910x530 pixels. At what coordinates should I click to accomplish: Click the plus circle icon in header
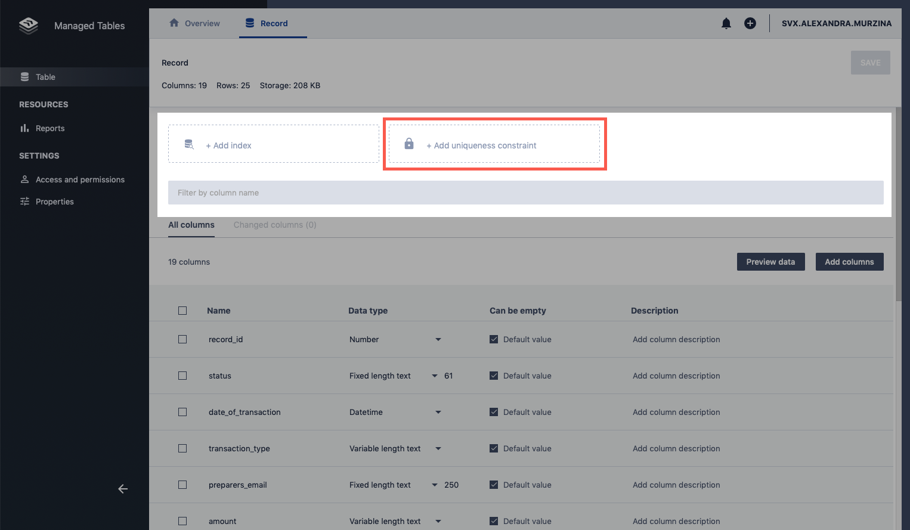(x=750, y=23)
